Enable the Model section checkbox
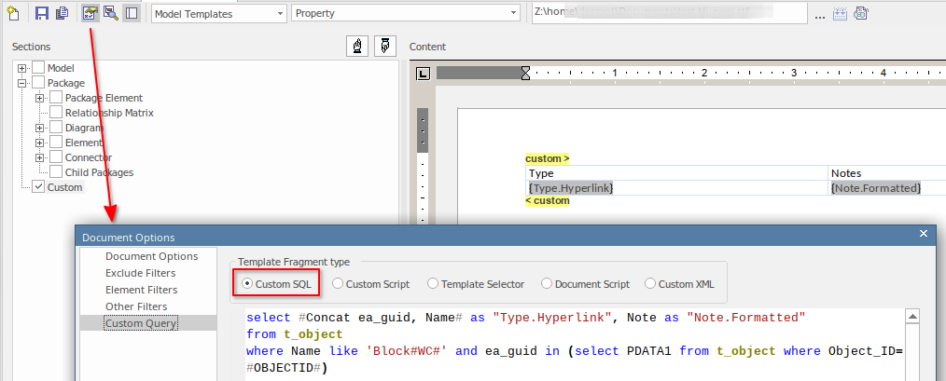 coord(38,68)
